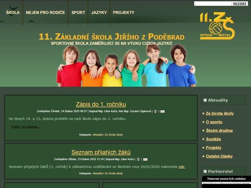Open the ŠKOLA menu item
This screenshot has width=251, height=188.
coord(13,13)
